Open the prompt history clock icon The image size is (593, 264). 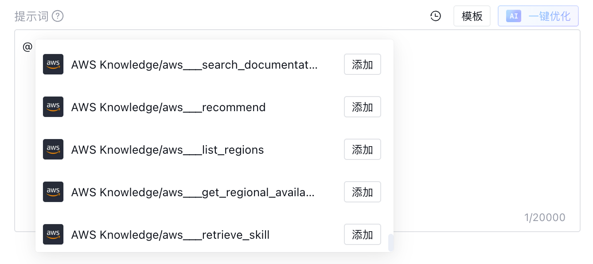point(436,16)
